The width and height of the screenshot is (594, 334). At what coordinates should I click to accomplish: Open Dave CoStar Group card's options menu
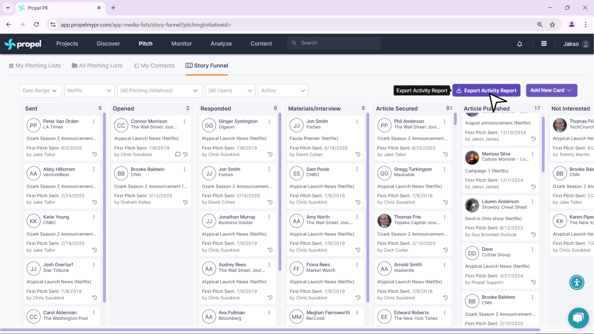[532, 250]
